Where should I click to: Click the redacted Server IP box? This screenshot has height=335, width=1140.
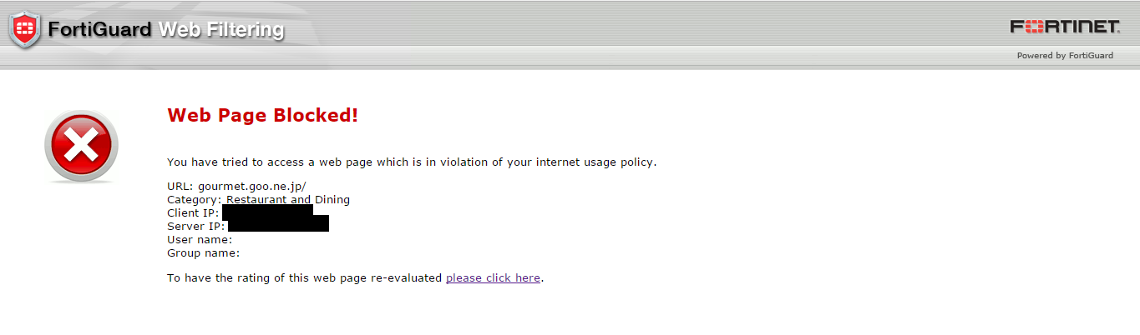[x=278, y=224]
